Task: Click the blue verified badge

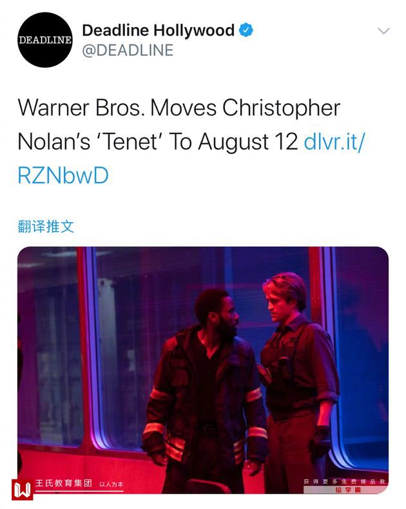Action: click(x=247, y=30)
